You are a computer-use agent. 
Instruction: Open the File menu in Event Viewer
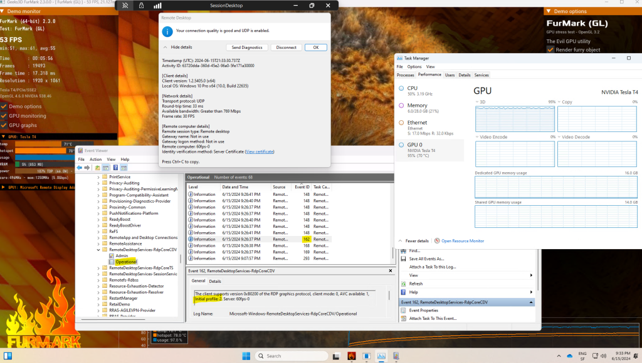tap(82, 160)
